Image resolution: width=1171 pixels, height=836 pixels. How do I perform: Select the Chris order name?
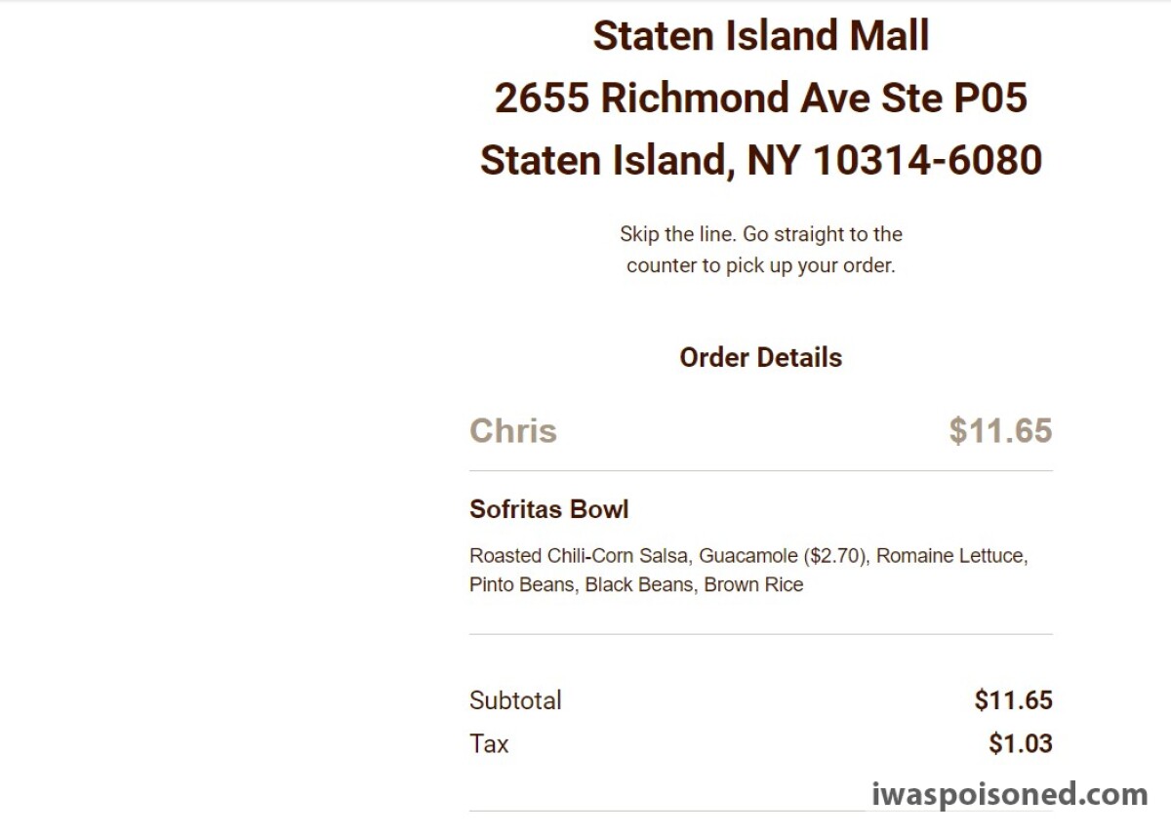pyautogui.click(x=512, y=430)
